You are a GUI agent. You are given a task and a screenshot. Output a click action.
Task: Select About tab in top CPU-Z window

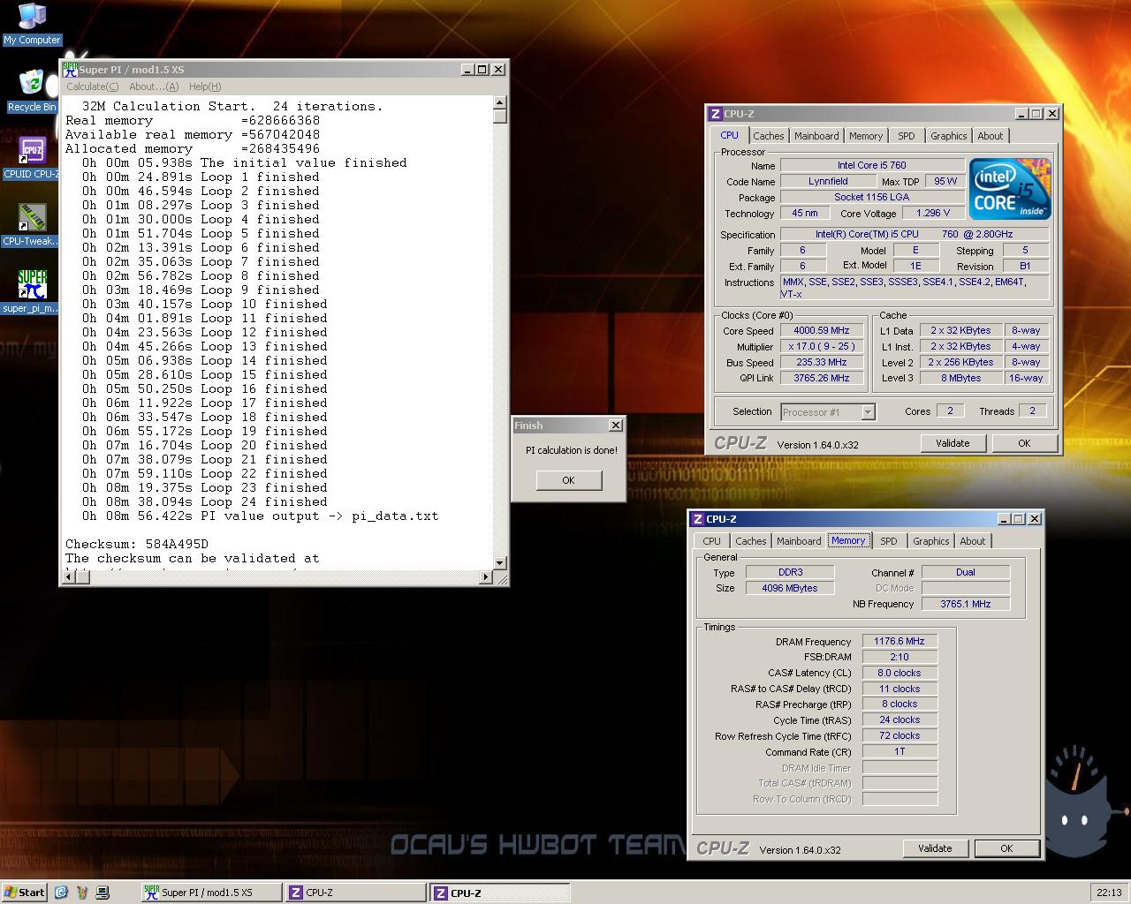[991, 136]
